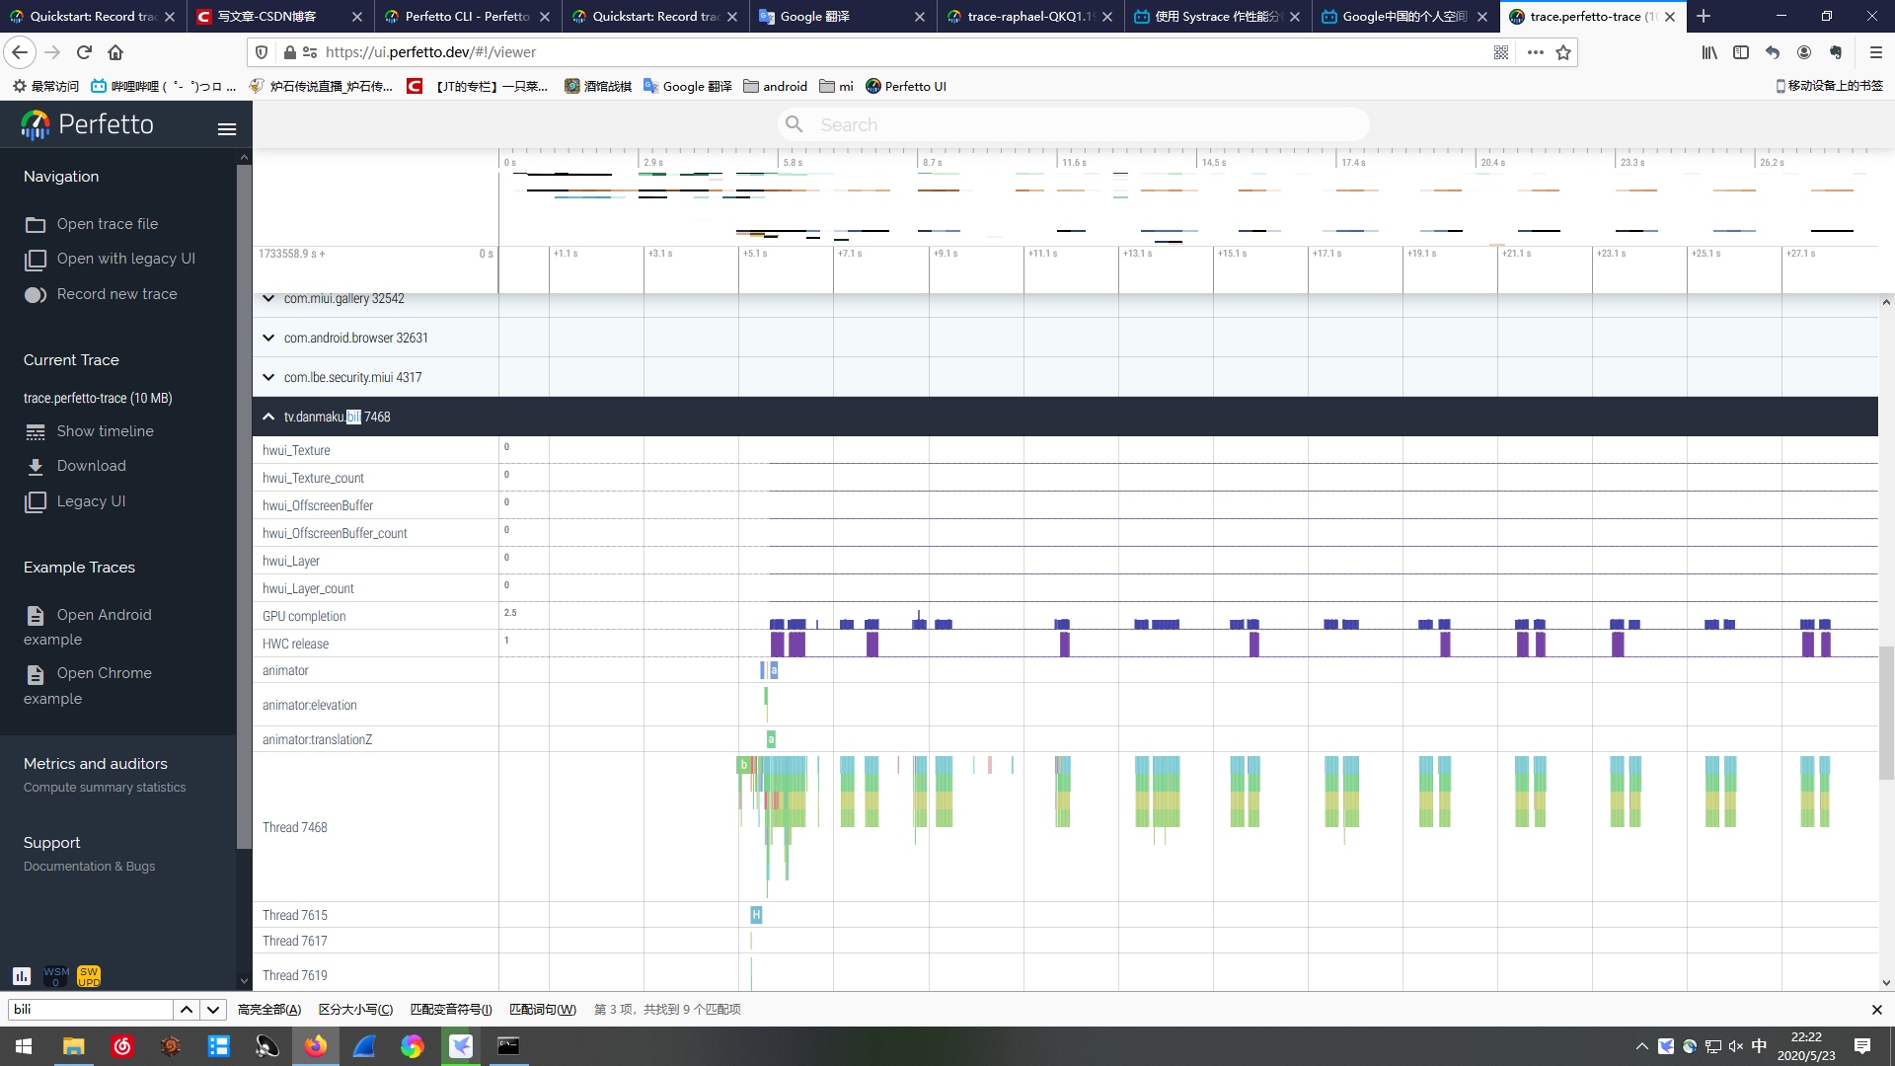Click the Download trace icon
The image size is (1895, 1066).
click(36, 467)
